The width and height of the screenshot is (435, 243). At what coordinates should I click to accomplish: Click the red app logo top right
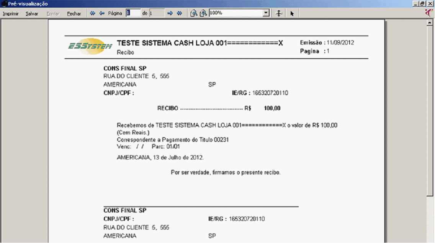429,13
